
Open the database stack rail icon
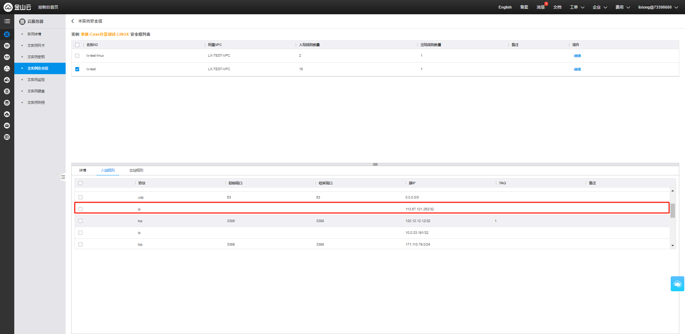(x=7, y=91)
